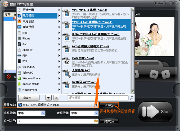Click the Windows Phone logo icon

pyautogui.click(x=19, y=78)
